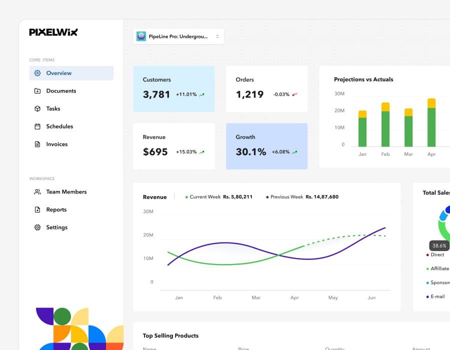
Task: Click the Projections vs Actuals heading
Action: pos(363,79)
